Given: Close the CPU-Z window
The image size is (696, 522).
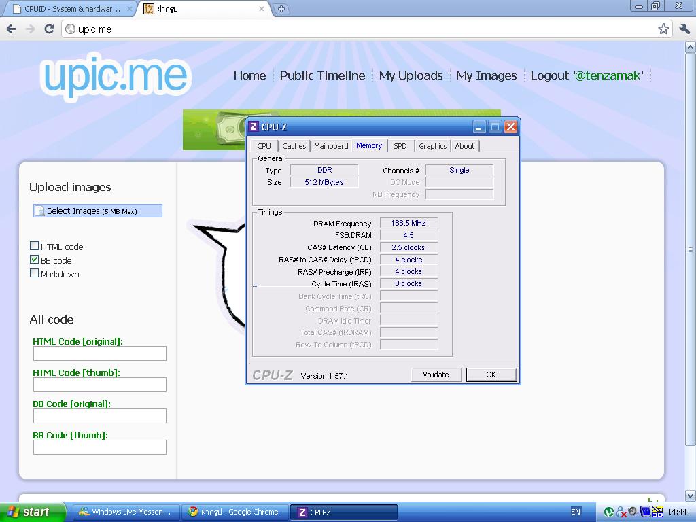Looking at the screenshot, I should [511, 127].
